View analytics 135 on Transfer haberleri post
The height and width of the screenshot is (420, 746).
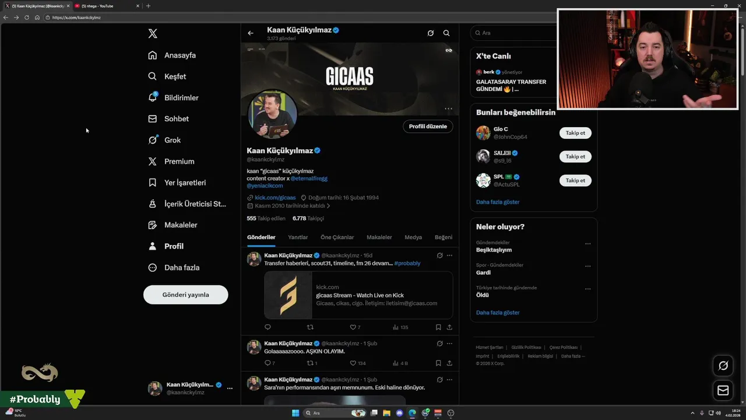pos(400,327)
